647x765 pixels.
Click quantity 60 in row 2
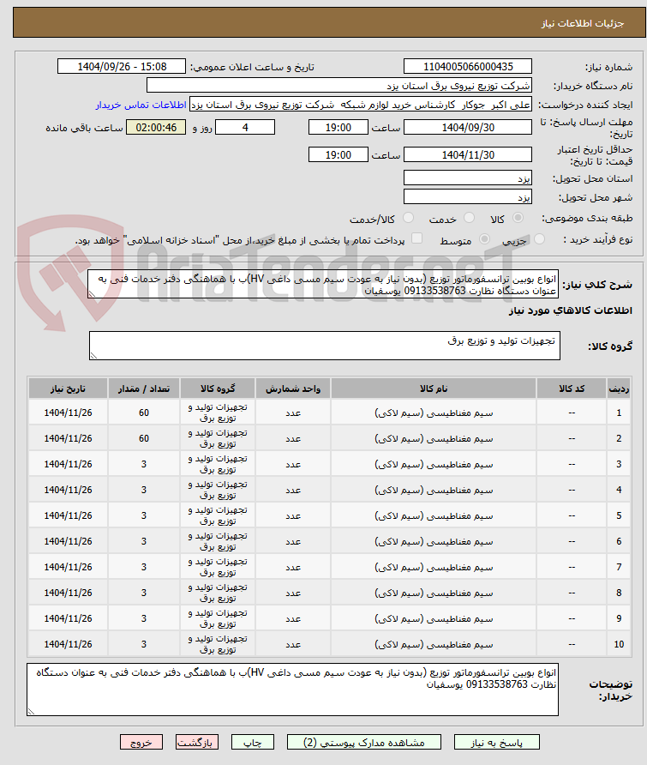coord(143,438)
